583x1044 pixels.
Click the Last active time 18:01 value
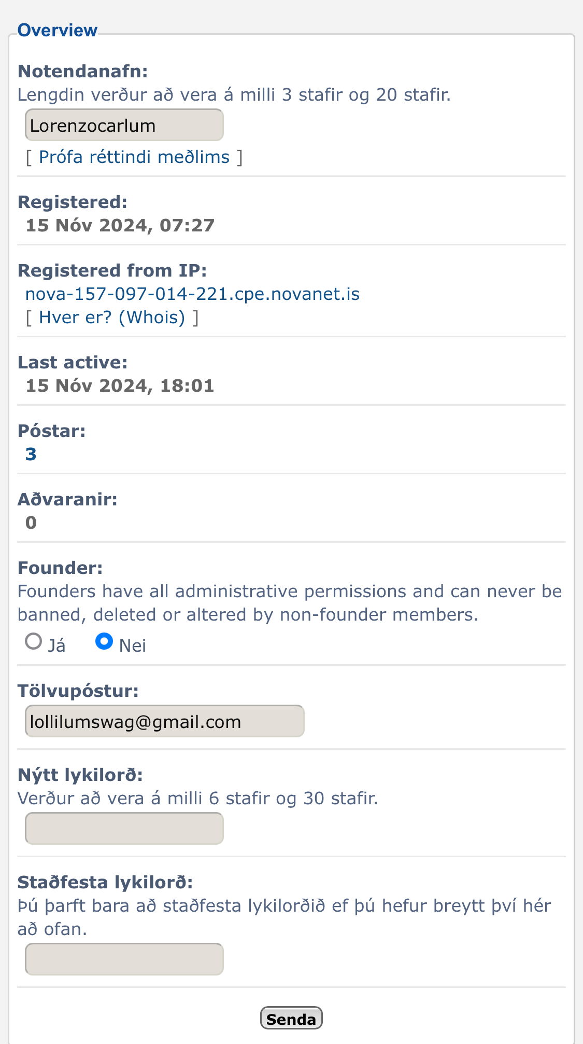tap(187, 386)
